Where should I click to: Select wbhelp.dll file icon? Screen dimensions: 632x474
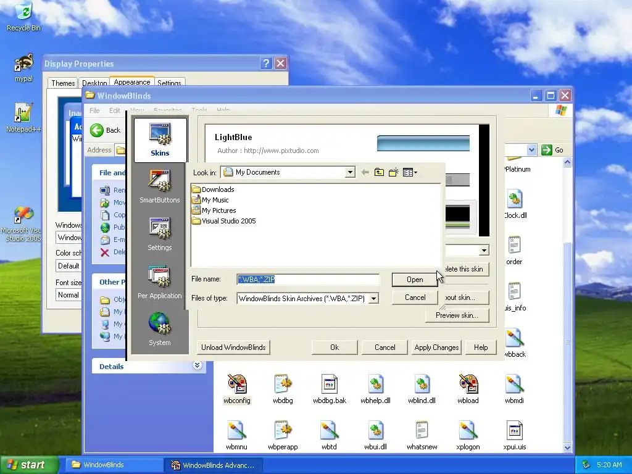pos(376,389)
